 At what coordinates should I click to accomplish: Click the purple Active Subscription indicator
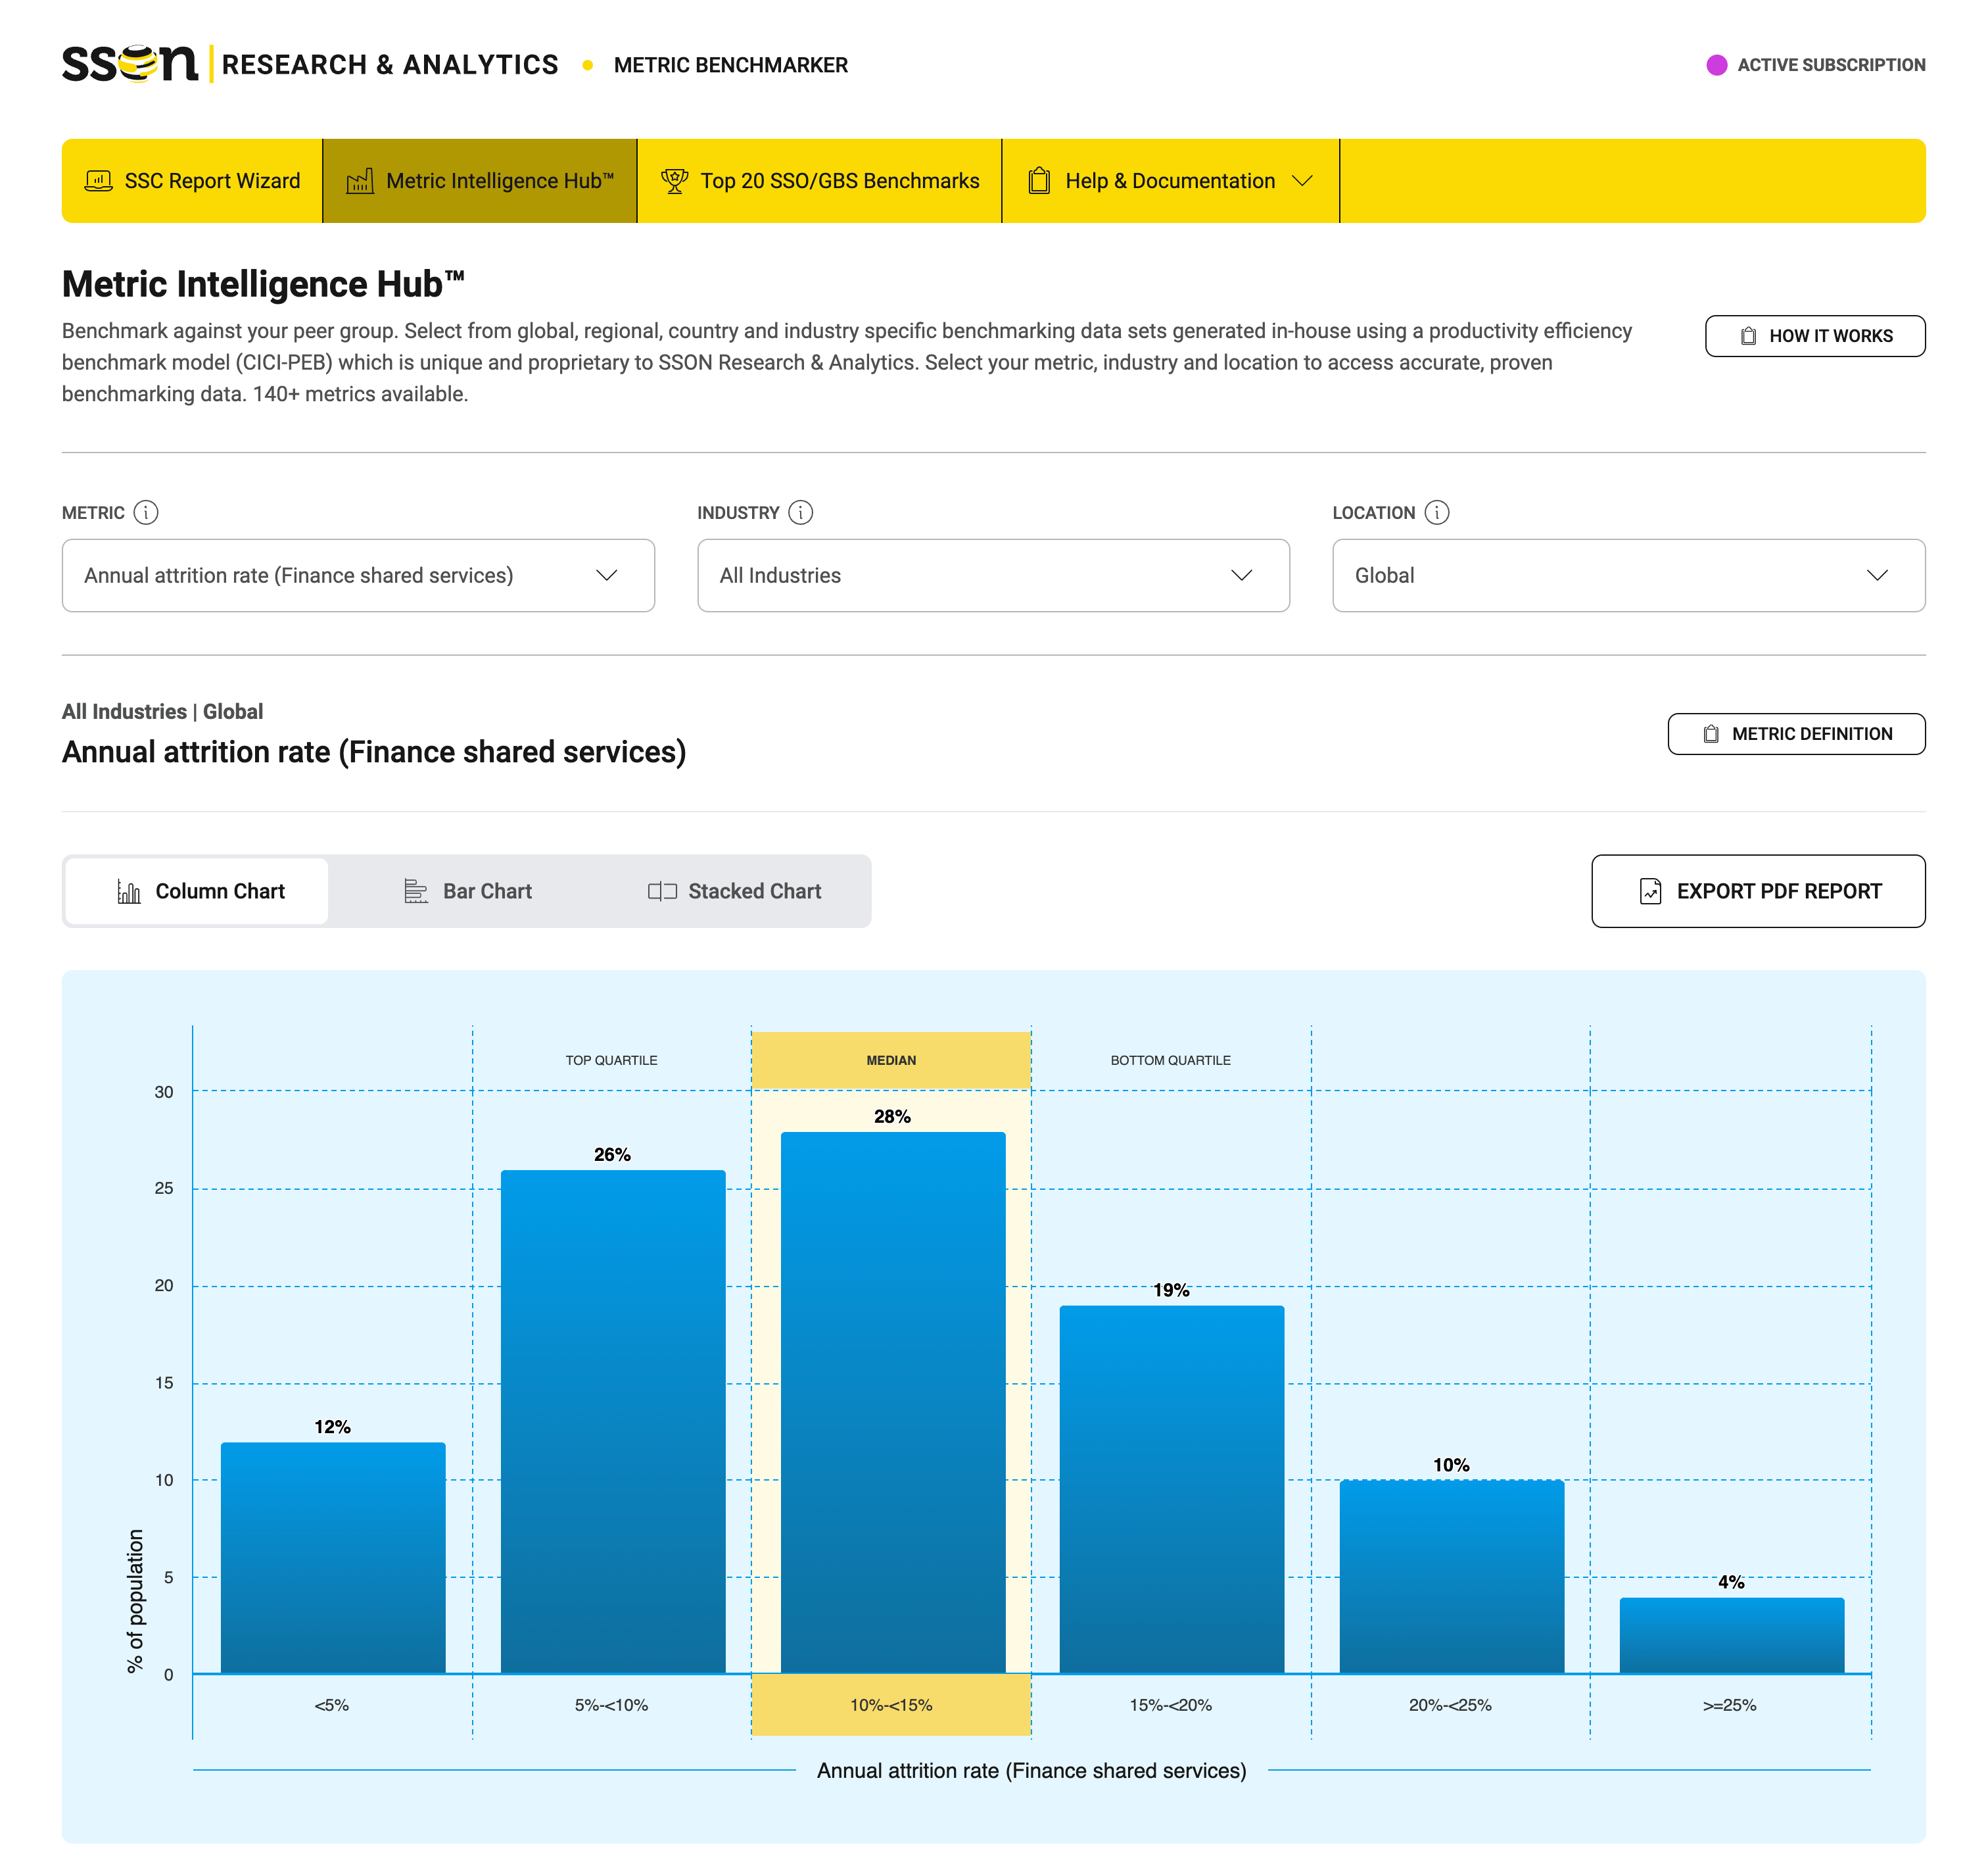[x=1716, y=65]
